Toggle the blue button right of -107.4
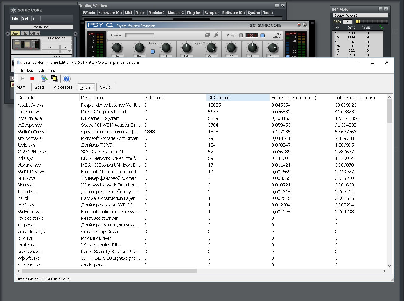This screenshot has width=404, height=301. pos(262,35)
